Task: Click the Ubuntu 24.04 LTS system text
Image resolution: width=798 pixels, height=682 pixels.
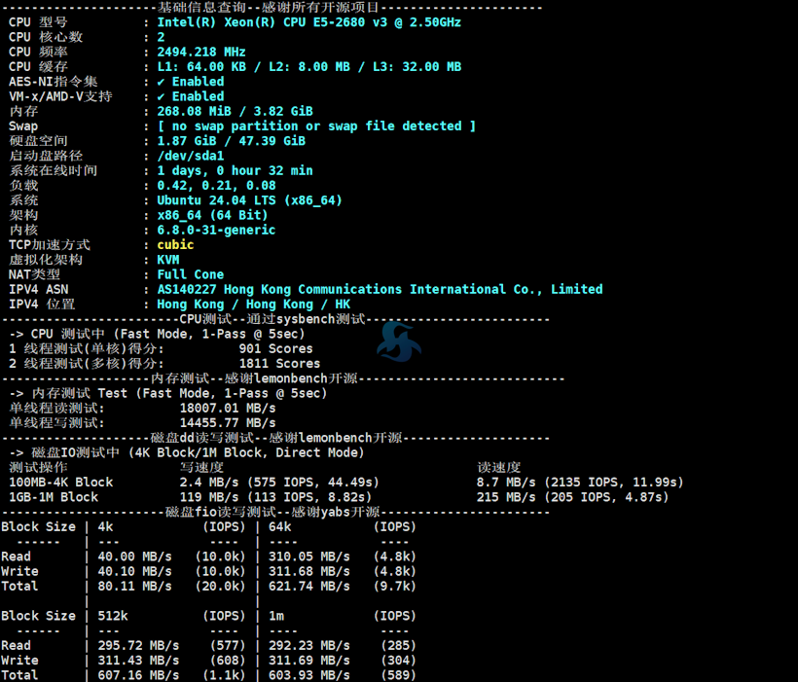Action: [249, 200]
